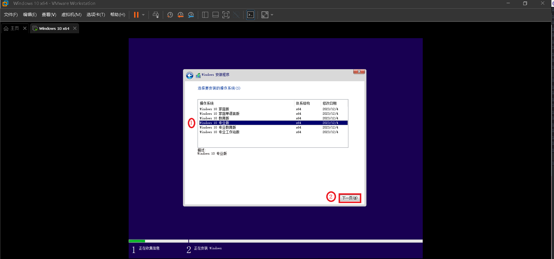Open the 虚拟机(M) menu
Screen dimensions: 554x259
click(71, 15)
